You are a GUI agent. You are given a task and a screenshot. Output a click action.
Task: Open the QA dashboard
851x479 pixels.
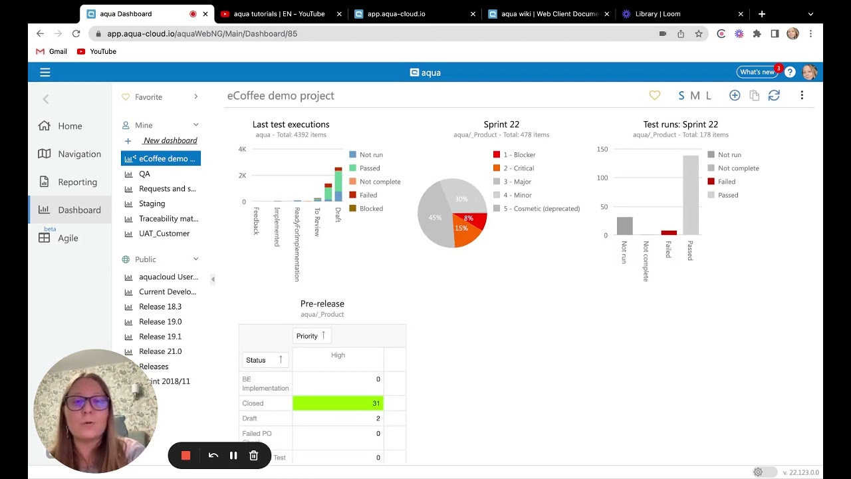pyautogui.click(x=144, y=174)
